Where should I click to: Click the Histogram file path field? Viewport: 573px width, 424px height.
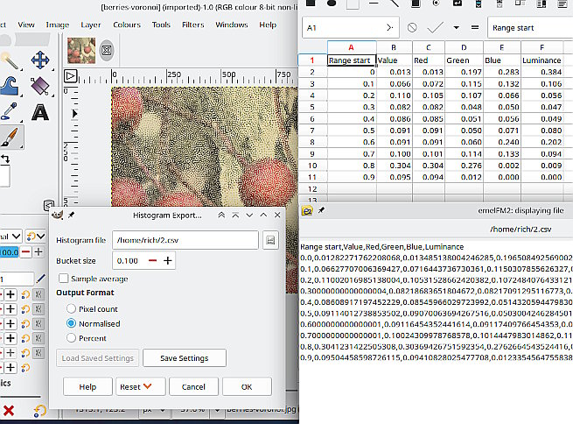point(185,240)
